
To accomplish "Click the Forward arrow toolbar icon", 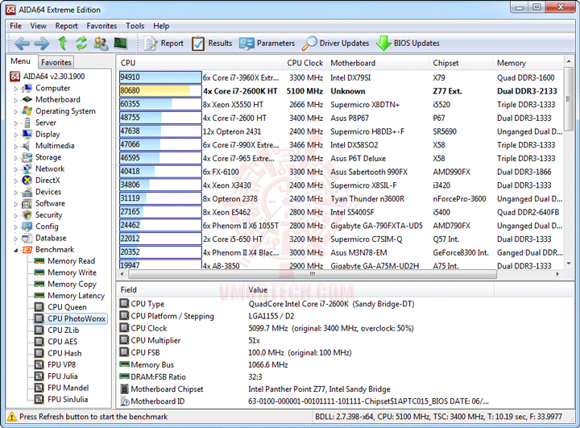I will (41, 44).
